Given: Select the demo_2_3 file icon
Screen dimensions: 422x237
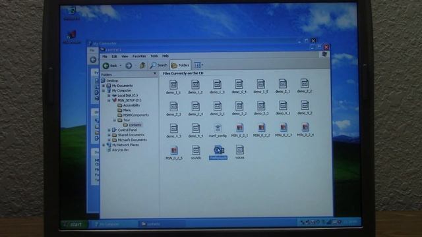Looking at the screenshot, I should pos(173,107).
